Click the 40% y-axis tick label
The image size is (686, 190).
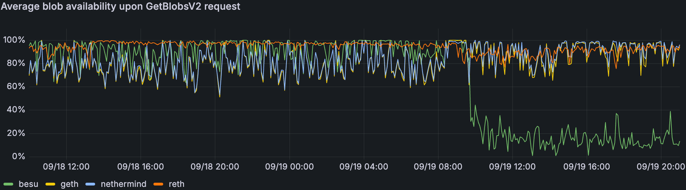click(x=16, y=110)
